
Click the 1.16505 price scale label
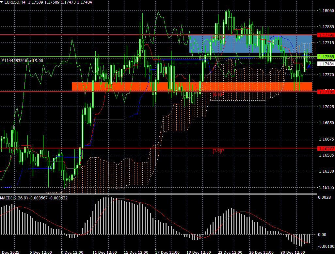click(326, 155)
